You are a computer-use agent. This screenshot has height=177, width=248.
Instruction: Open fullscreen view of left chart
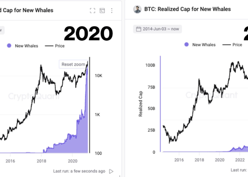click(x=93, y=11)
